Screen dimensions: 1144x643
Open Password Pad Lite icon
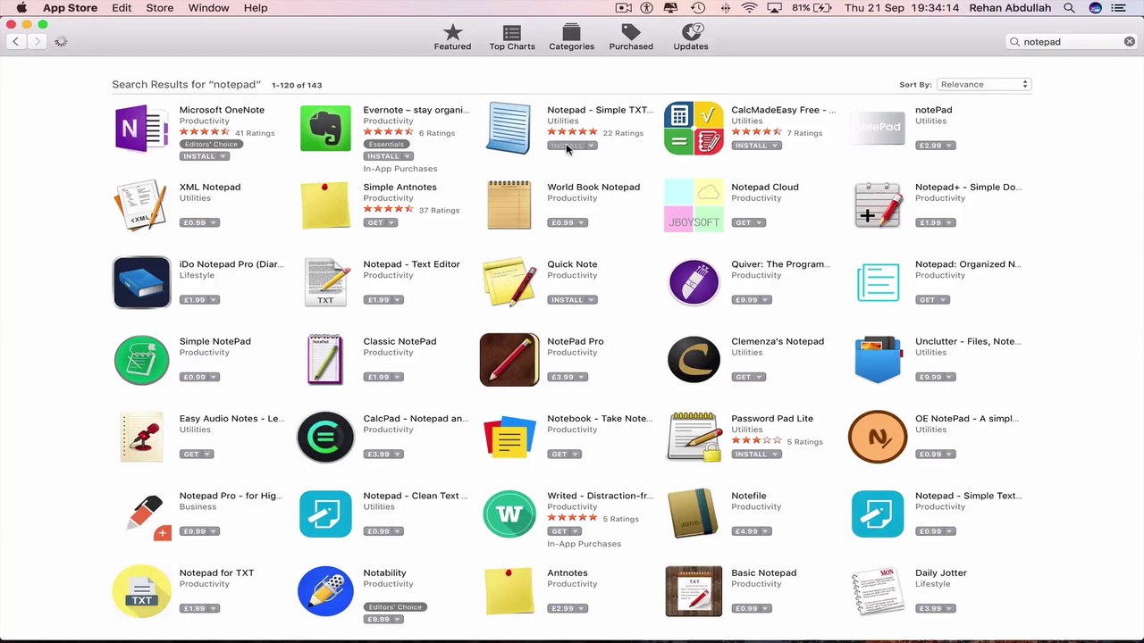[694, 437]
